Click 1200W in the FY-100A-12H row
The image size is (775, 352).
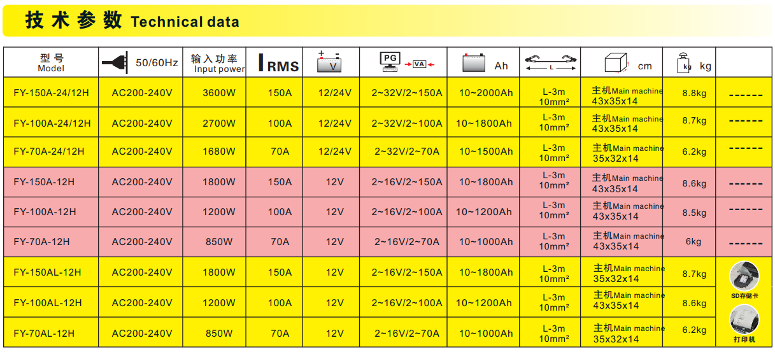[x=218, y=212]
